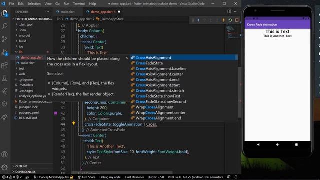
Task: Click the Android recents button in emulator
Action: coord(296,144)
